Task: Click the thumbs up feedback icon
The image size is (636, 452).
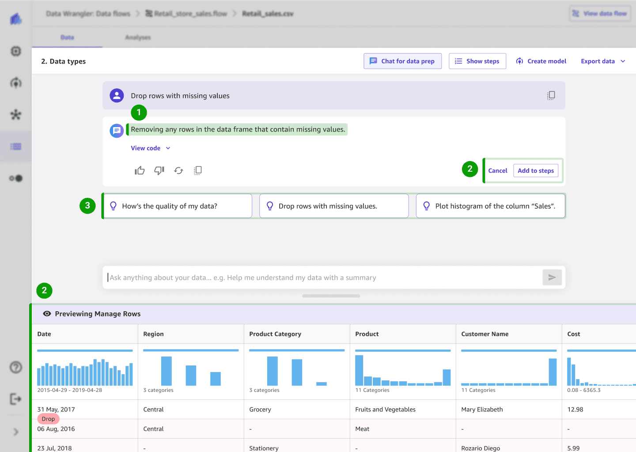Action: tap(140, 170)
